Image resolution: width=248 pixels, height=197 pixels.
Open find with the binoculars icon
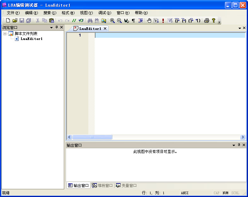[x=90, y=20]
